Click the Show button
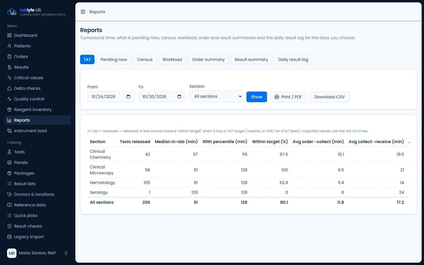This screenshot has width=424, height=265. (257, 97)
